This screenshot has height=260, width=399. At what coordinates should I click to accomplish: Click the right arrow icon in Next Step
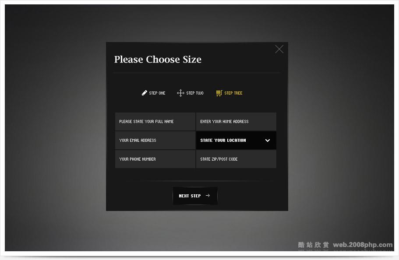(x=208, y=196)
